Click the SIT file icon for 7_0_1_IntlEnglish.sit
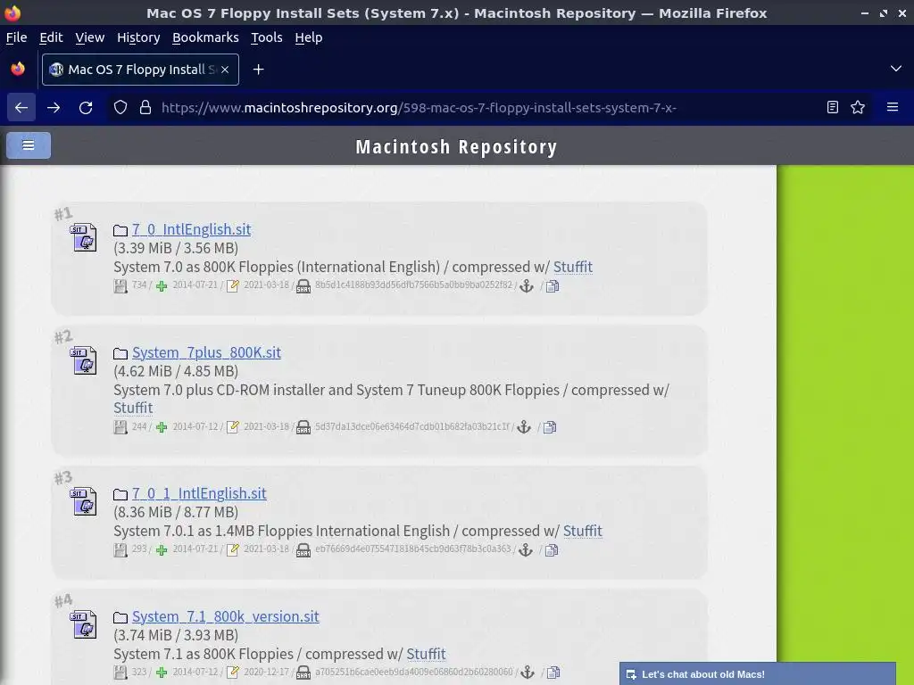This screenshot has height=685, width=914. [84, 501]
